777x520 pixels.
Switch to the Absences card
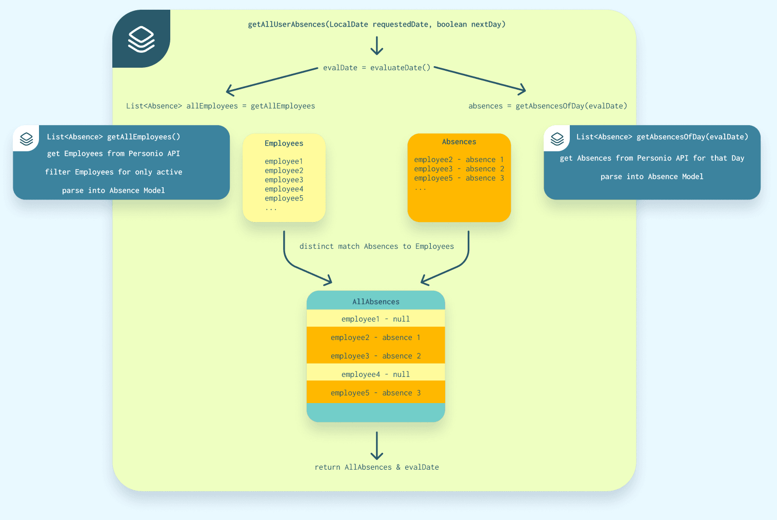tap(459, 177)
